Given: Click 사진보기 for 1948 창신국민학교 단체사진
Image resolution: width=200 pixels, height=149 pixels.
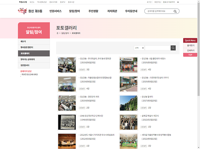Looking at the screenshot, I should click(82, 127).
